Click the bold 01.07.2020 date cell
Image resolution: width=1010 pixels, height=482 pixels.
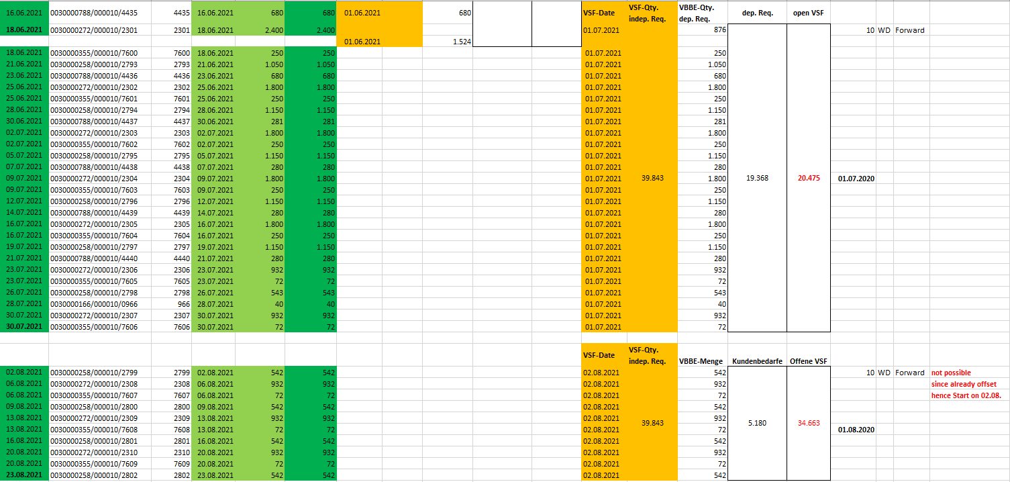click(856, 179)
